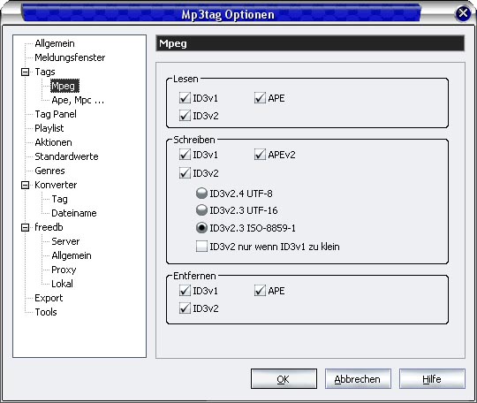The height and width of the screenshot is (403, 477).
Task: Collapse the Konverter tree node
Action: click(26, 185)
